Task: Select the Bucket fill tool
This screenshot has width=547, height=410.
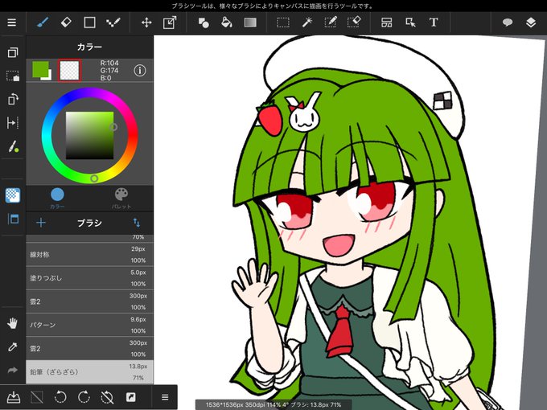Action: click(x=227, y=23)
